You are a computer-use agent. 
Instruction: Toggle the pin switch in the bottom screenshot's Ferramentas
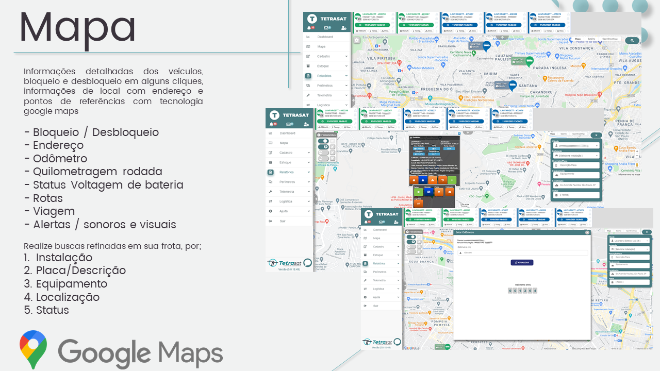(x=411, y=242)
